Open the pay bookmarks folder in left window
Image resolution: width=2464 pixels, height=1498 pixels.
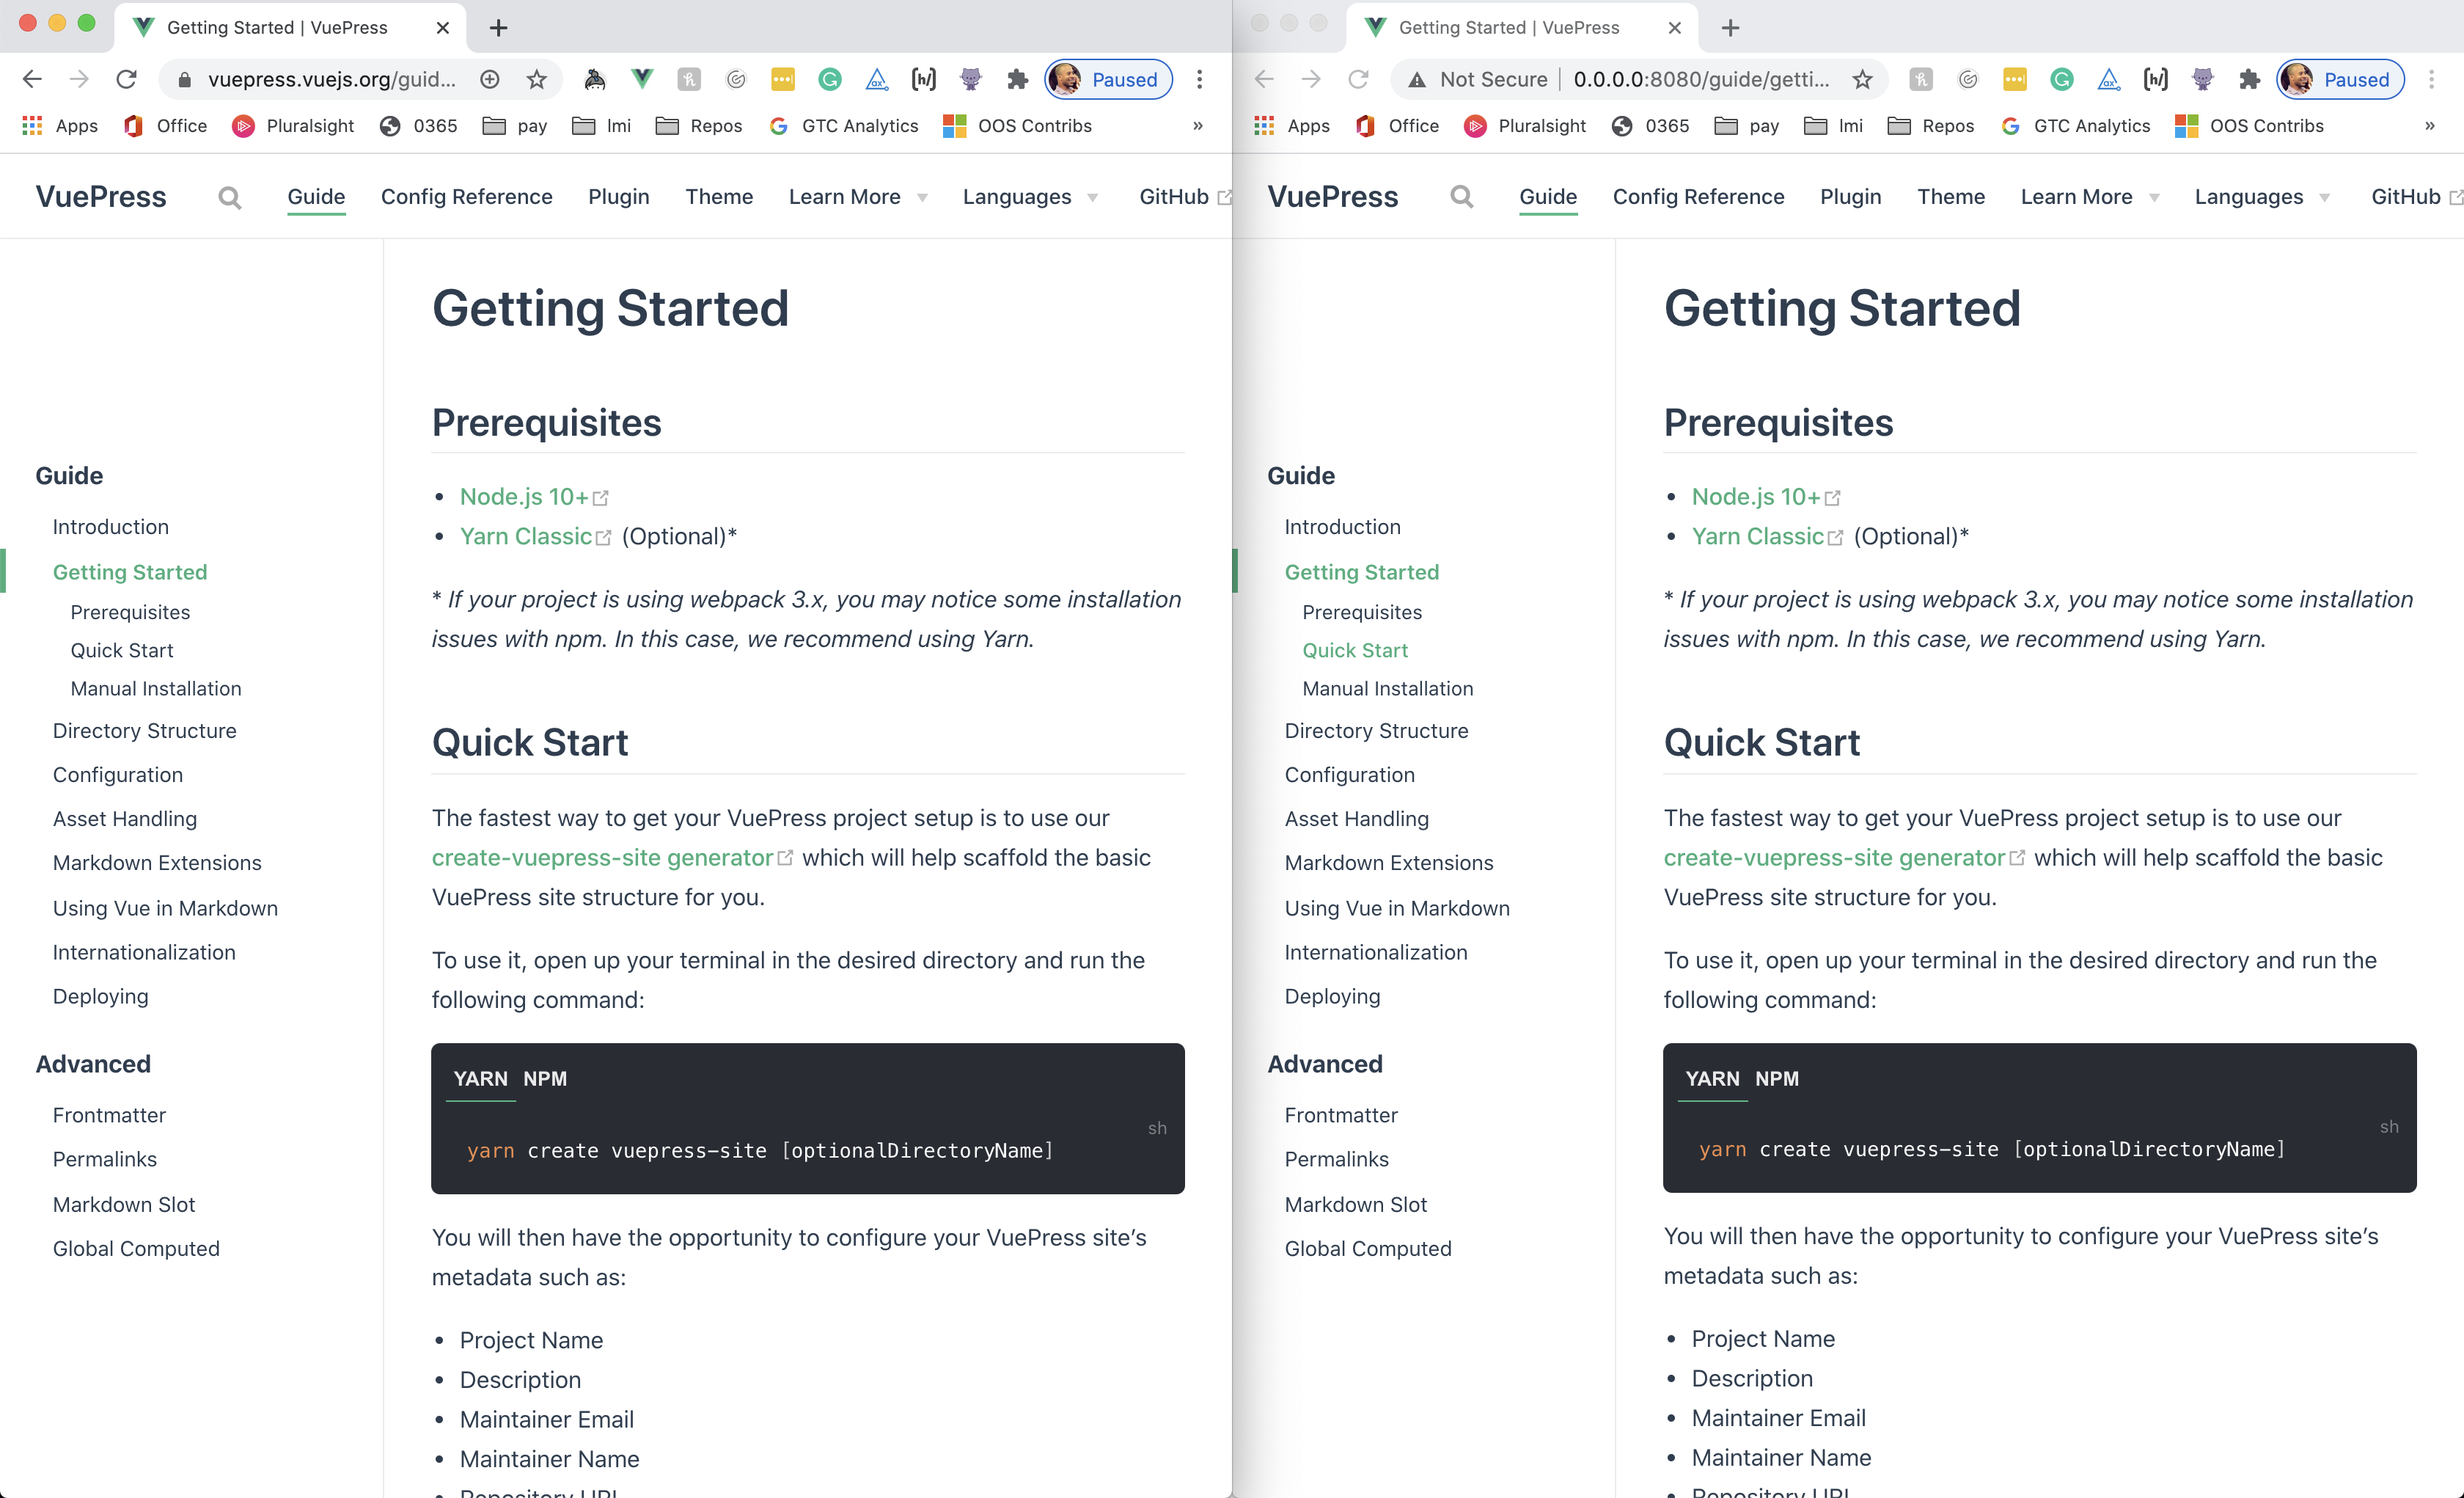(x=515, y=126)
